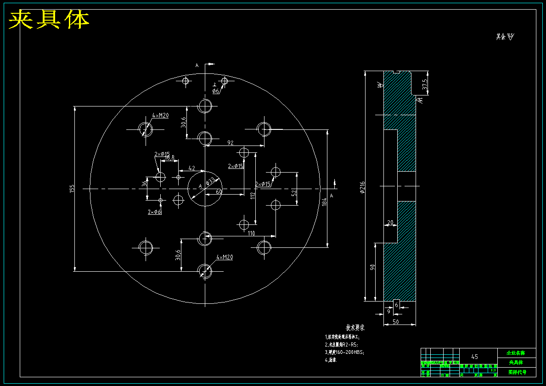Click the 112 dimension text
The image size is (546, 386).
(x=253, y=196)
